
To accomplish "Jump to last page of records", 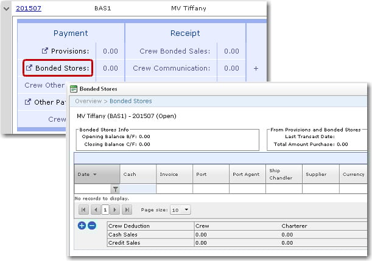I will (127, 210).
